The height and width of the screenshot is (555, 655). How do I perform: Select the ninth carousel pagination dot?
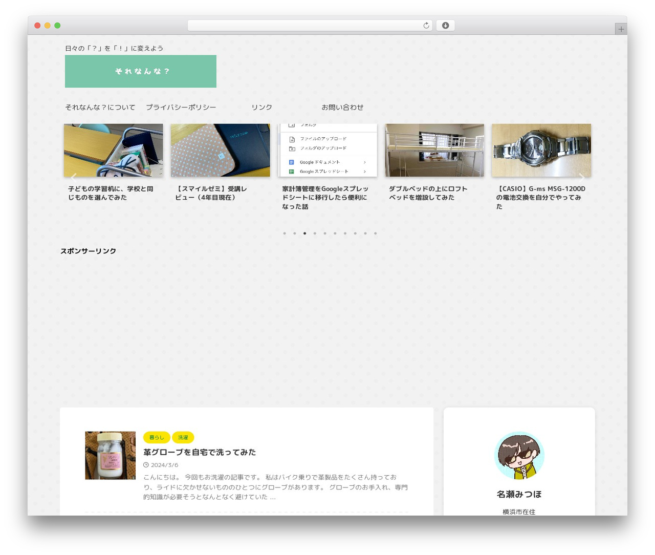365,233
